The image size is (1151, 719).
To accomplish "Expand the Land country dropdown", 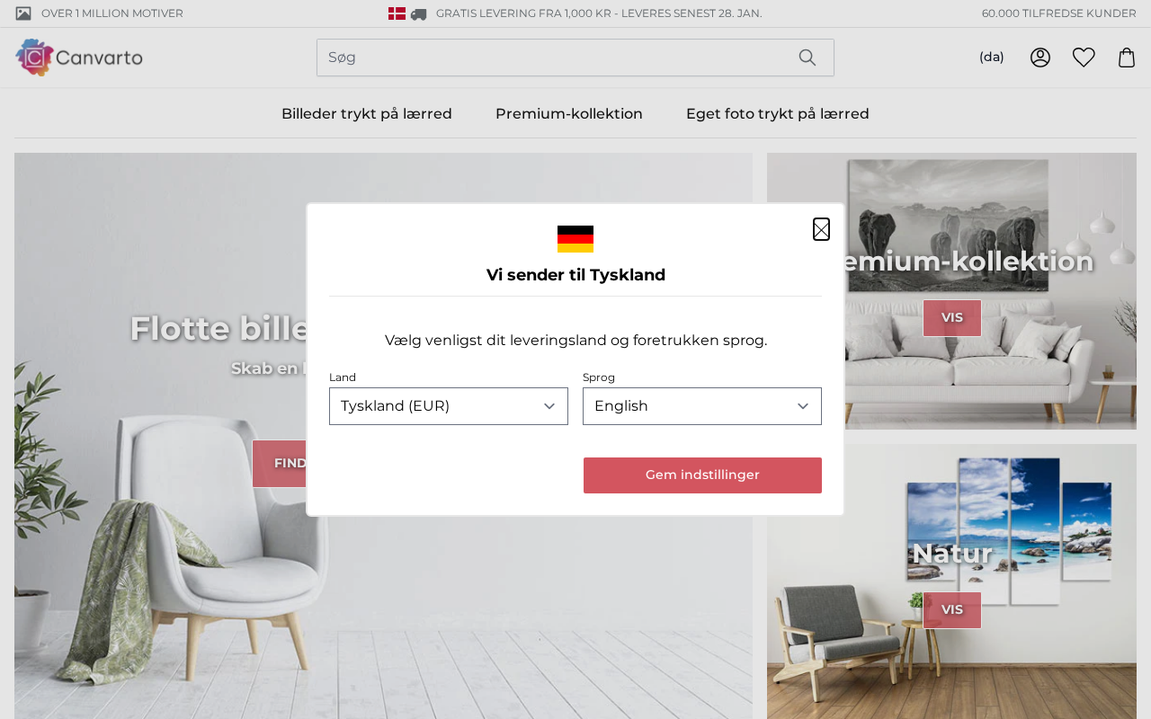I will pos(449,406).
